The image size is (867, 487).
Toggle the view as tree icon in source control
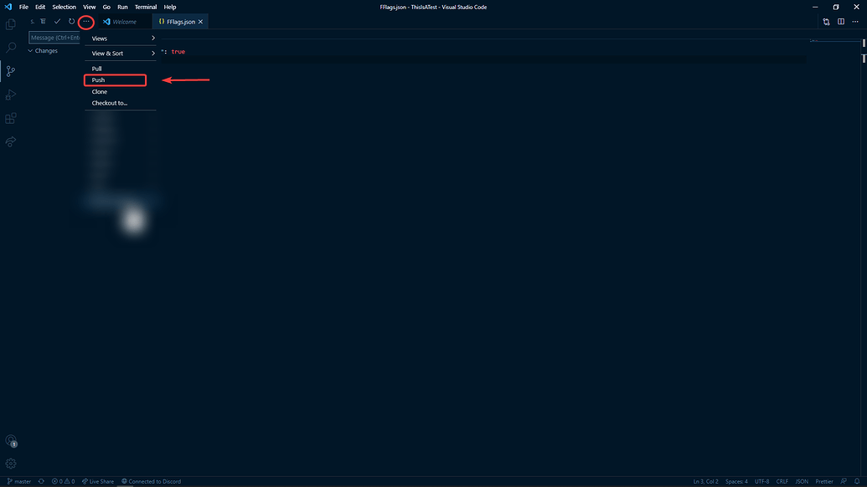43,22
